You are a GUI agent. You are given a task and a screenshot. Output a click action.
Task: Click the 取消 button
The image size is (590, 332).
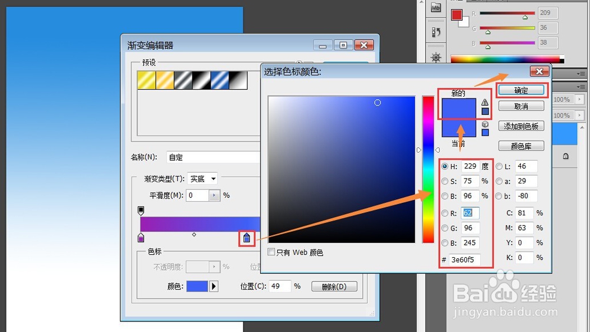[x=521, y=106]
